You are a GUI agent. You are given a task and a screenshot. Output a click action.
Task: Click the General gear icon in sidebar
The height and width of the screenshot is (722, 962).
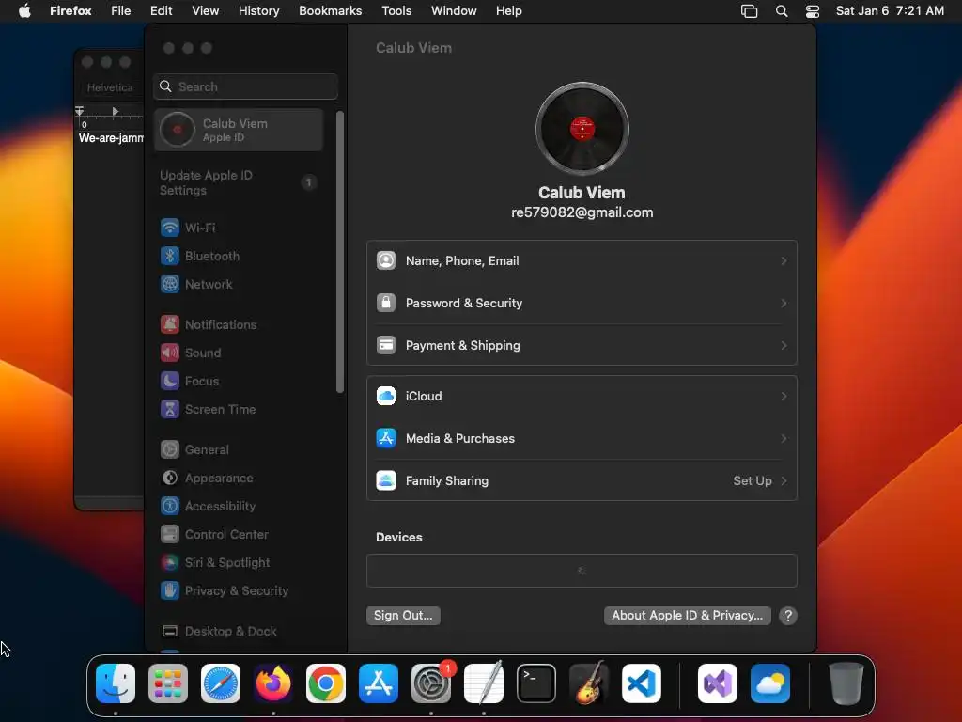point(170,450)
